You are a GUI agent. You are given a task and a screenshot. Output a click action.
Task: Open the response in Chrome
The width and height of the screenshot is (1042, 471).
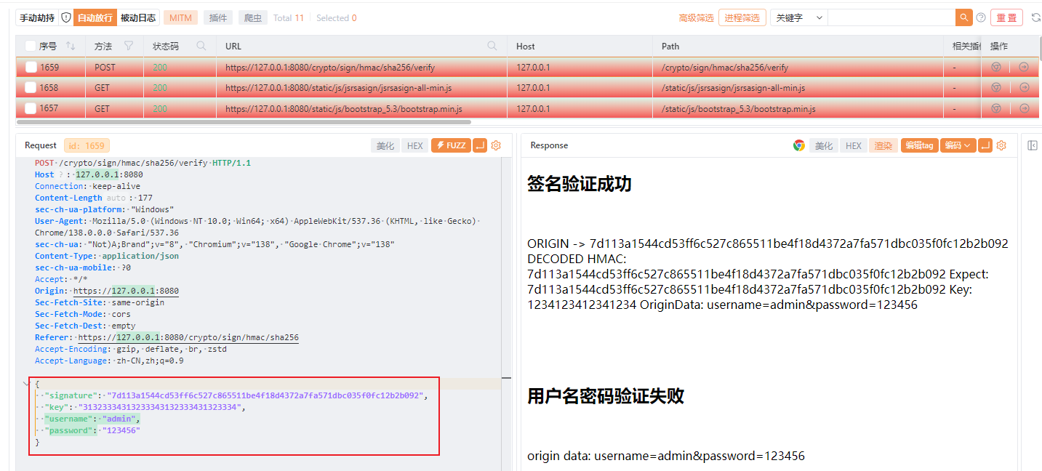(798, 145)
